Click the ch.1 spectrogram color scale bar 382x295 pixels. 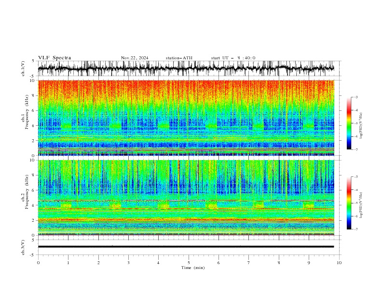(x=349, y=123)
